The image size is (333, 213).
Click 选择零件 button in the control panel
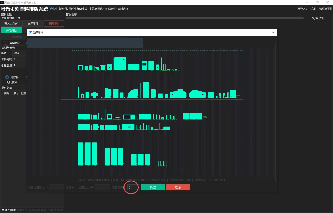pyautogui.click(x=33, y=24)
